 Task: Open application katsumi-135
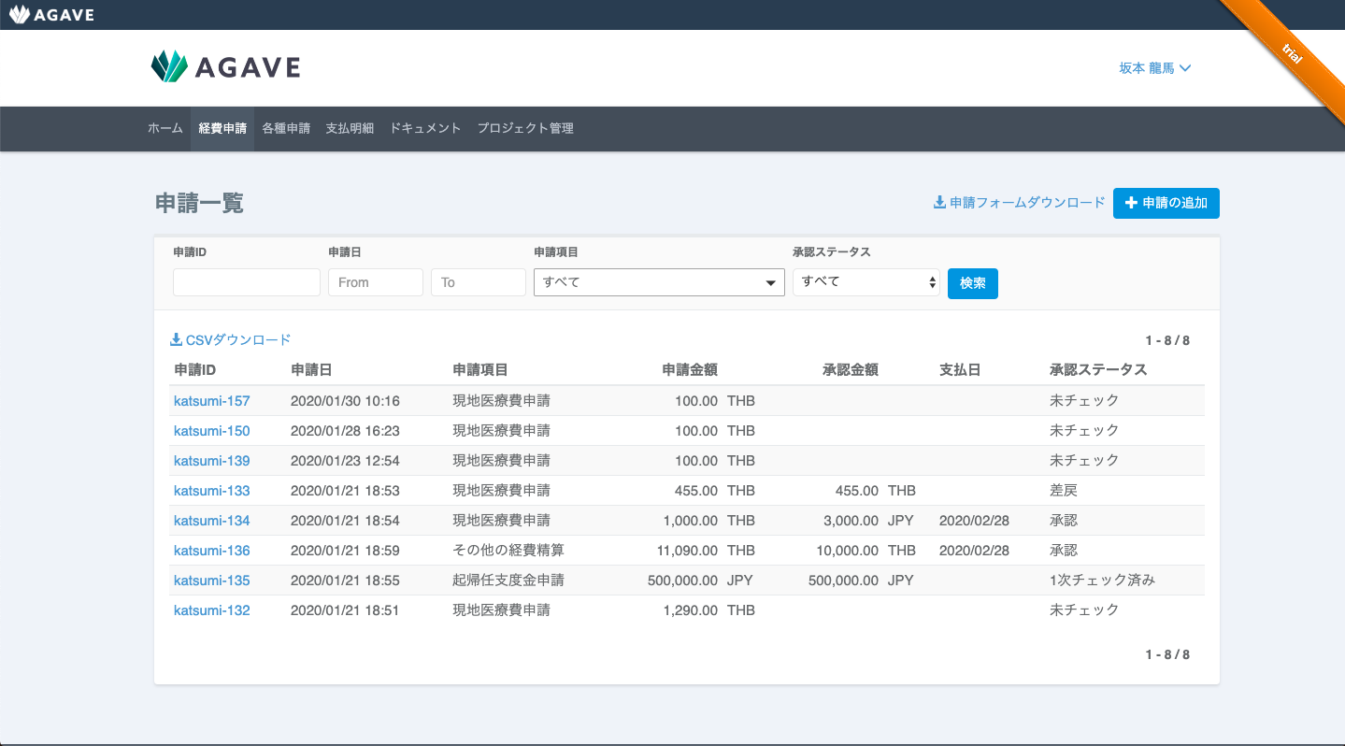[212, 581]
